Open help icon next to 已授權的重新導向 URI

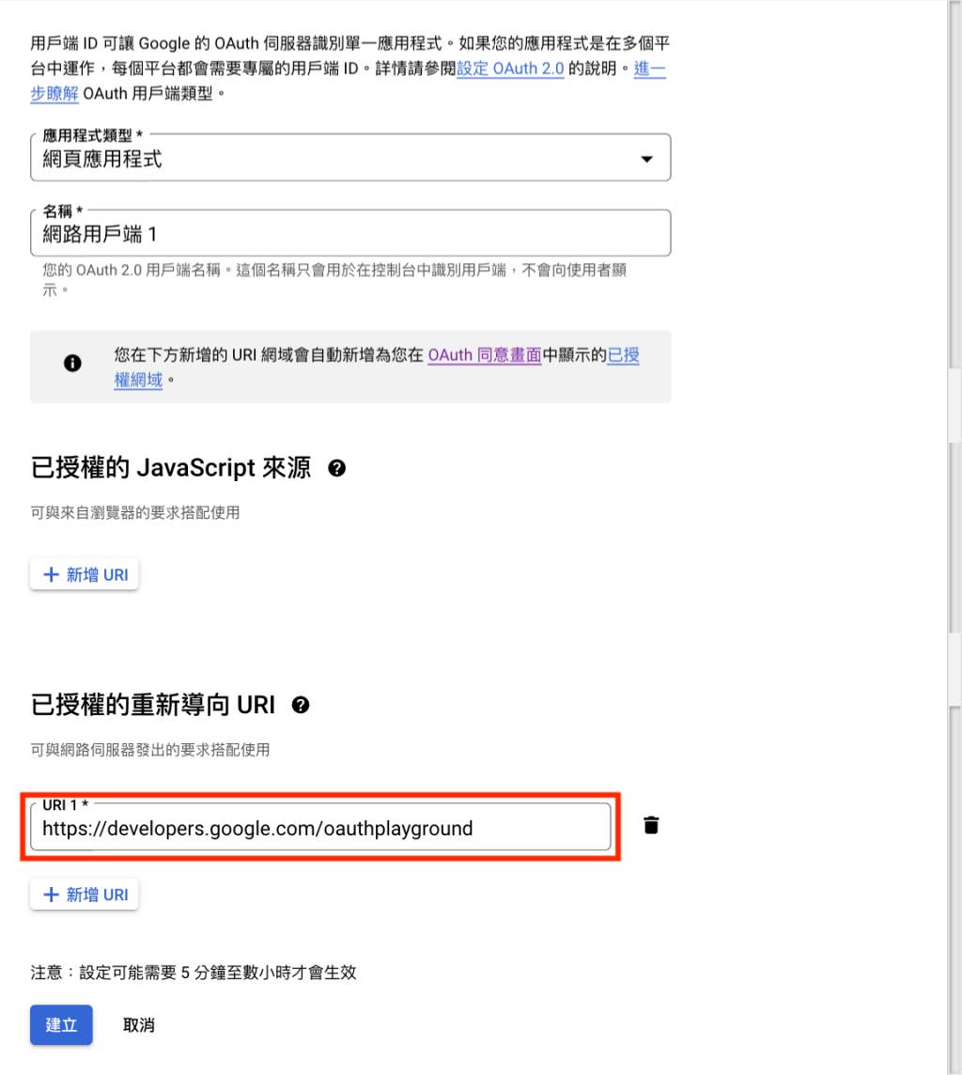(x=300, y=705)
